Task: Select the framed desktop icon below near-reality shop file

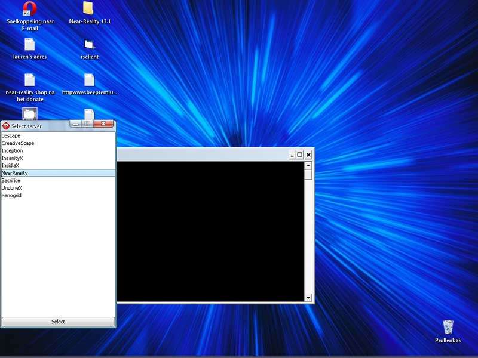Action: (x=29, y=114)
